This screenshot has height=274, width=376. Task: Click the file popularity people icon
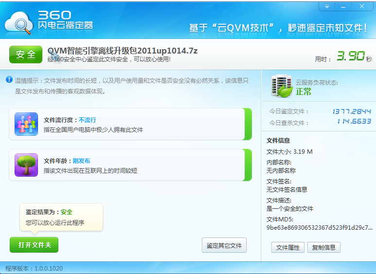click(x=26, y=124)
